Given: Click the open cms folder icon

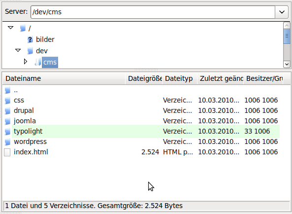Looking at the screenshot, I should tap(37, 62).
